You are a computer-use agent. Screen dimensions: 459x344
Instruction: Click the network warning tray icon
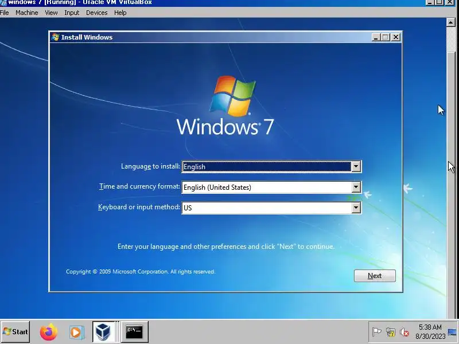click(391, 332)
